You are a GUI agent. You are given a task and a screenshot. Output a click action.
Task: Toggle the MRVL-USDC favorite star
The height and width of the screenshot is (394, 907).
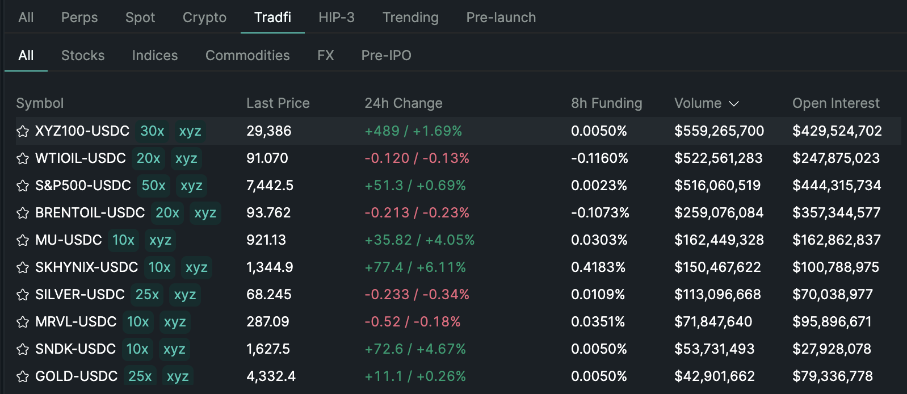[x=23, y=322]
